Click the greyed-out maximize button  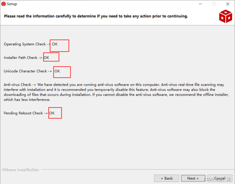[214, 4]
